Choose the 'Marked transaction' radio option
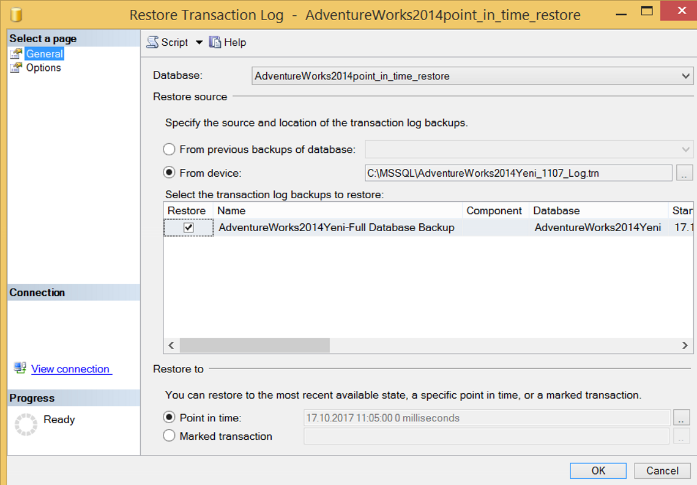Viewport: 697px width, 485px height. [x=169, y=435]
